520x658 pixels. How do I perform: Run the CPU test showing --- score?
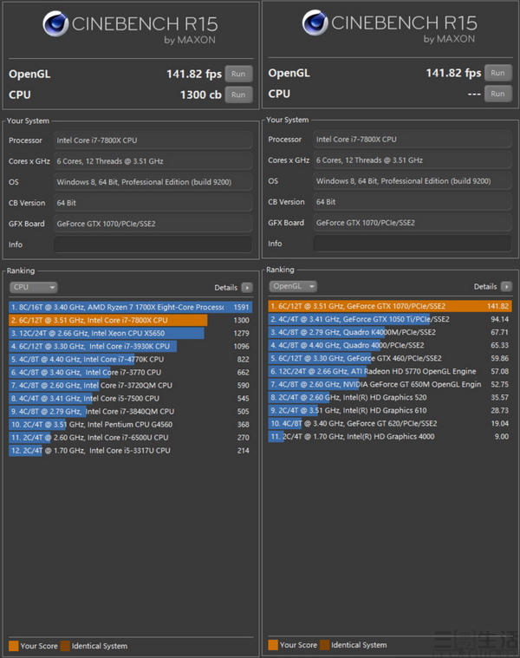(497, 94)
